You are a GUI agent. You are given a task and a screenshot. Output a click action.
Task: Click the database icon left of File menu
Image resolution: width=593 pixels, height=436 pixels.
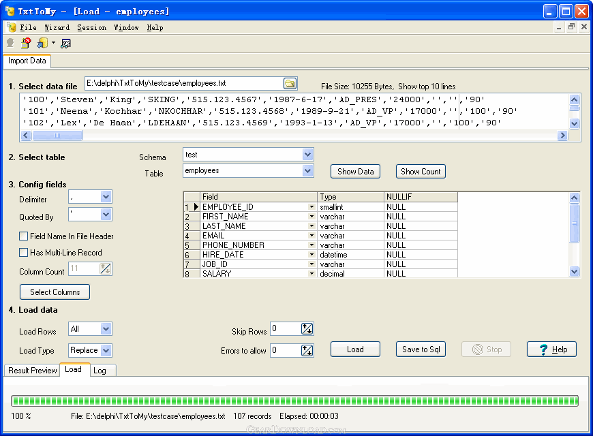pyautogui.click(x=12, y=27)
